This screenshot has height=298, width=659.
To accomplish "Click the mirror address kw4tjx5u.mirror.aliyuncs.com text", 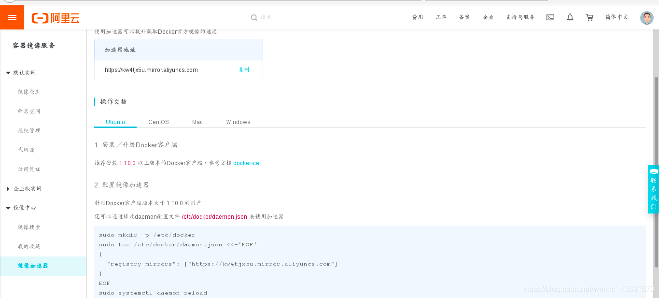I will (x=151, y=70).
